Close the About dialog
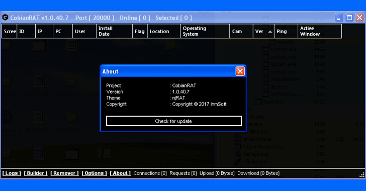 [x=240, y=71]
